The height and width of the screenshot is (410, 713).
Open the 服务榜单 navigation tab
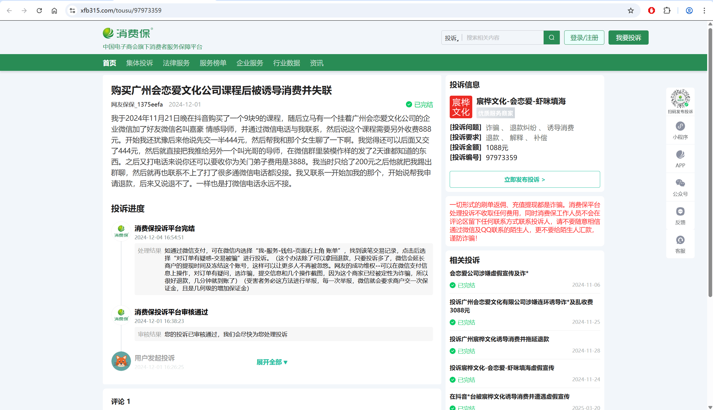click(213, 63)
